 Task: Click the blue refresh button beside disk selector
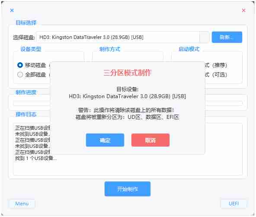[x=227, y=37]
